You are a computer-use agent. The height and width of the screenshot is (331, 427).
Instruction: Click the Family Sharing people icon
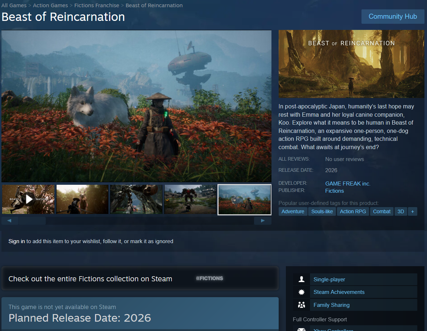click(301, 305)
